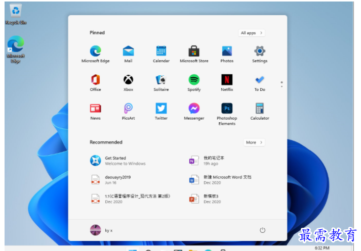Image resolution: width=361 pixels, height=251 pixels.
Task: Open Photoshop Elements
Action: pos(227,114)
